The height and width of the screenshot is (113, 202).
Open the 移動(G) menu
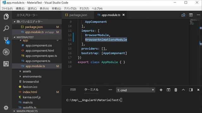click(x=56, y=8)
